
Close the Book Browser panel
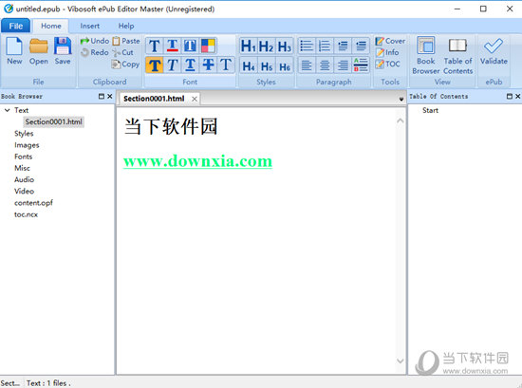click(x=109, y=96)
